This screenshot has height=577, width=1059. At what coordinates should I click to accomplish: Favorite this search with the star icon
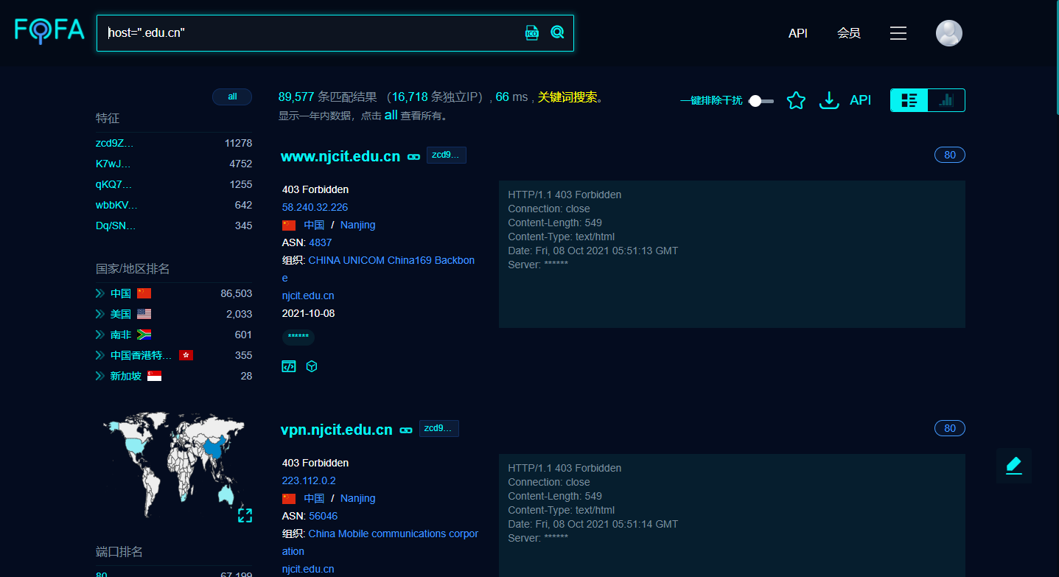[796, 100]
